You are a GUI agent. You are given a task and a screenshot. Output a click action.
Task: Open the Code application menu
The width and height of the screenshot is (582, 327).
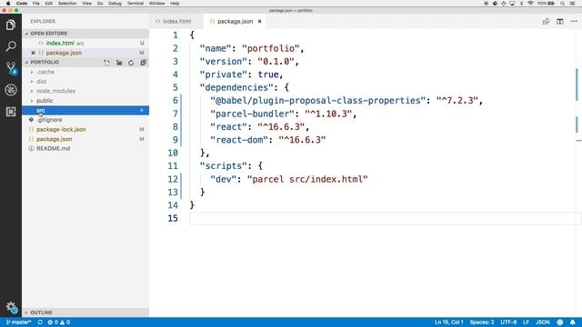coord(22,4)
